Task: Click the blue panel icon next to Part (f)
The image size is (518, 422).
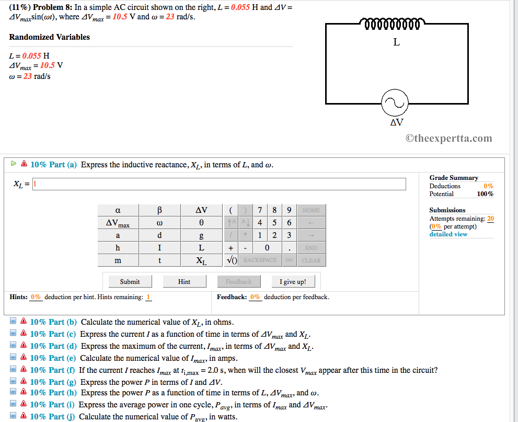Action: tap(13, 370)
